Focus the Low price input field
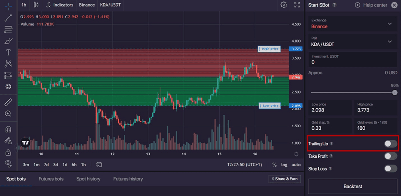Screen dimensions: 401x196 point(330,107)
